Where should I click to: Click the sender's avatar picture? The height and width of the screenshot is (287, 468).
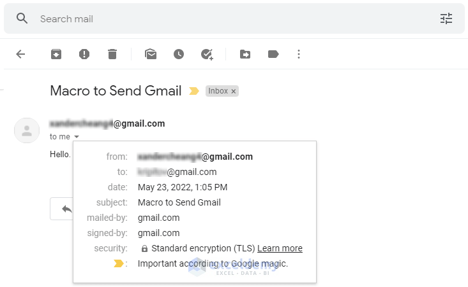[x=27, y=130]
